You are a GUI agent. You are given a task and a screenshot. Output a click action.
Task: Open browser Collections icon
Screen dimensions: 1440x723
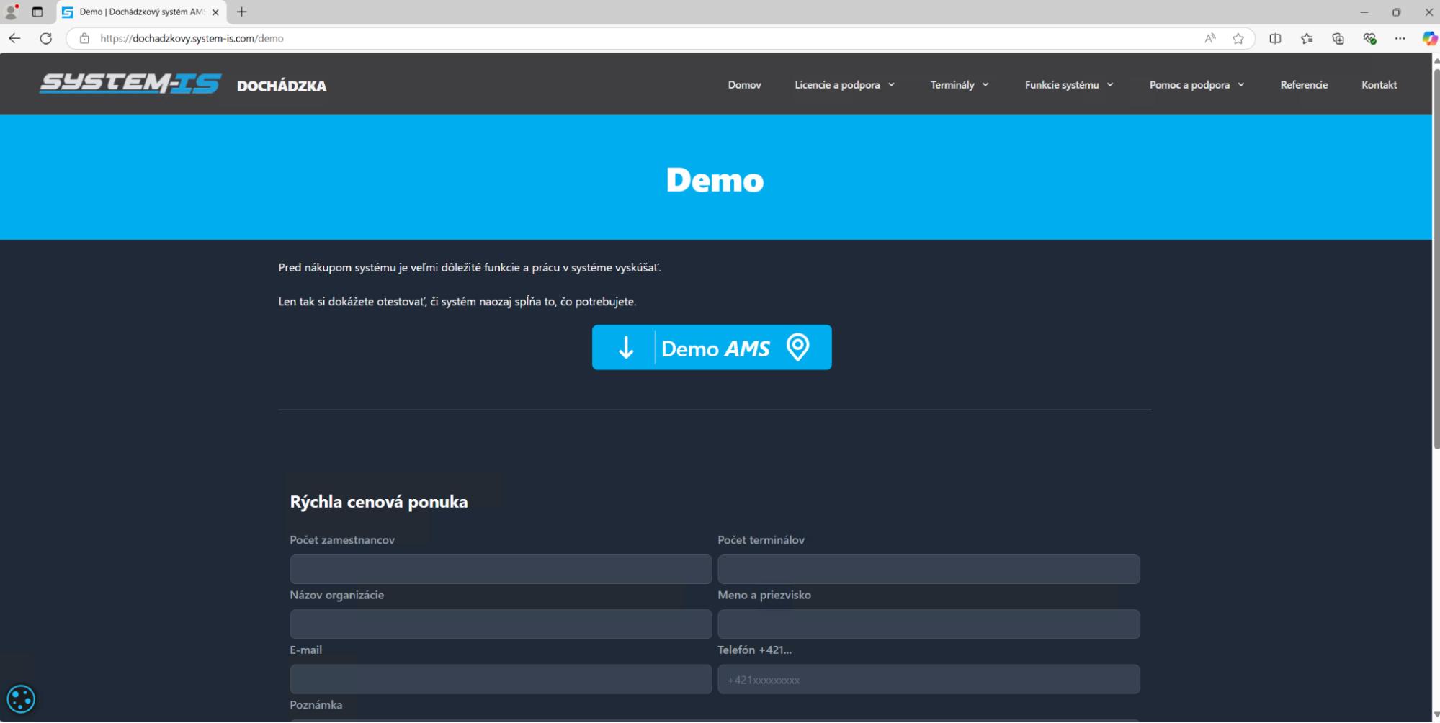click(1338, 39)
